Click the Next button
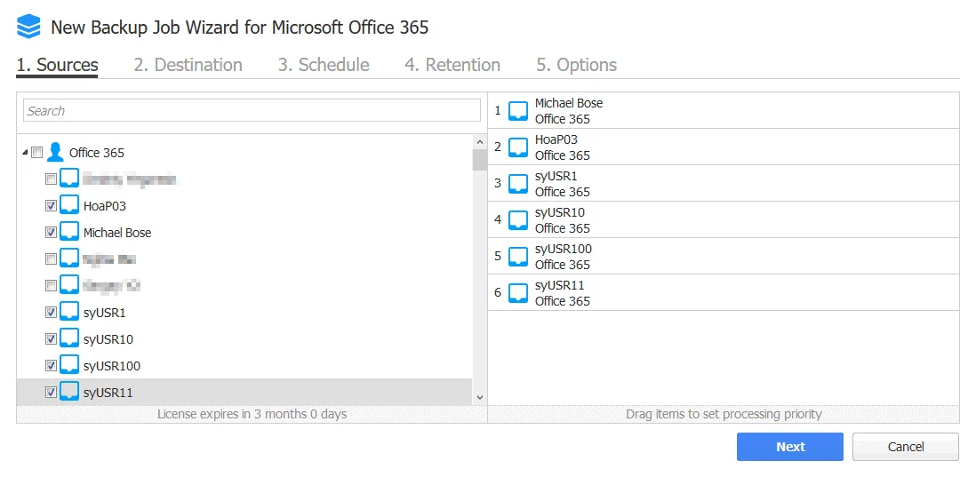The width and height of the screenshot is (976, 477). 790,447
